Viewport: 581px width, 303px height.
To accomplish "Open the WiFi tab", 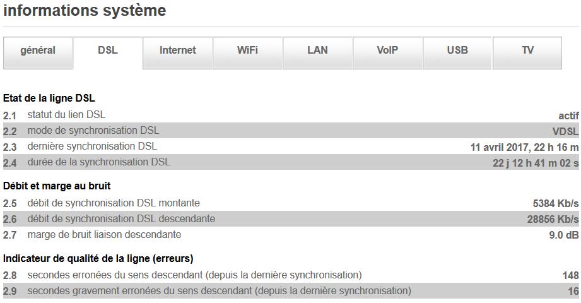I will 247,50.
